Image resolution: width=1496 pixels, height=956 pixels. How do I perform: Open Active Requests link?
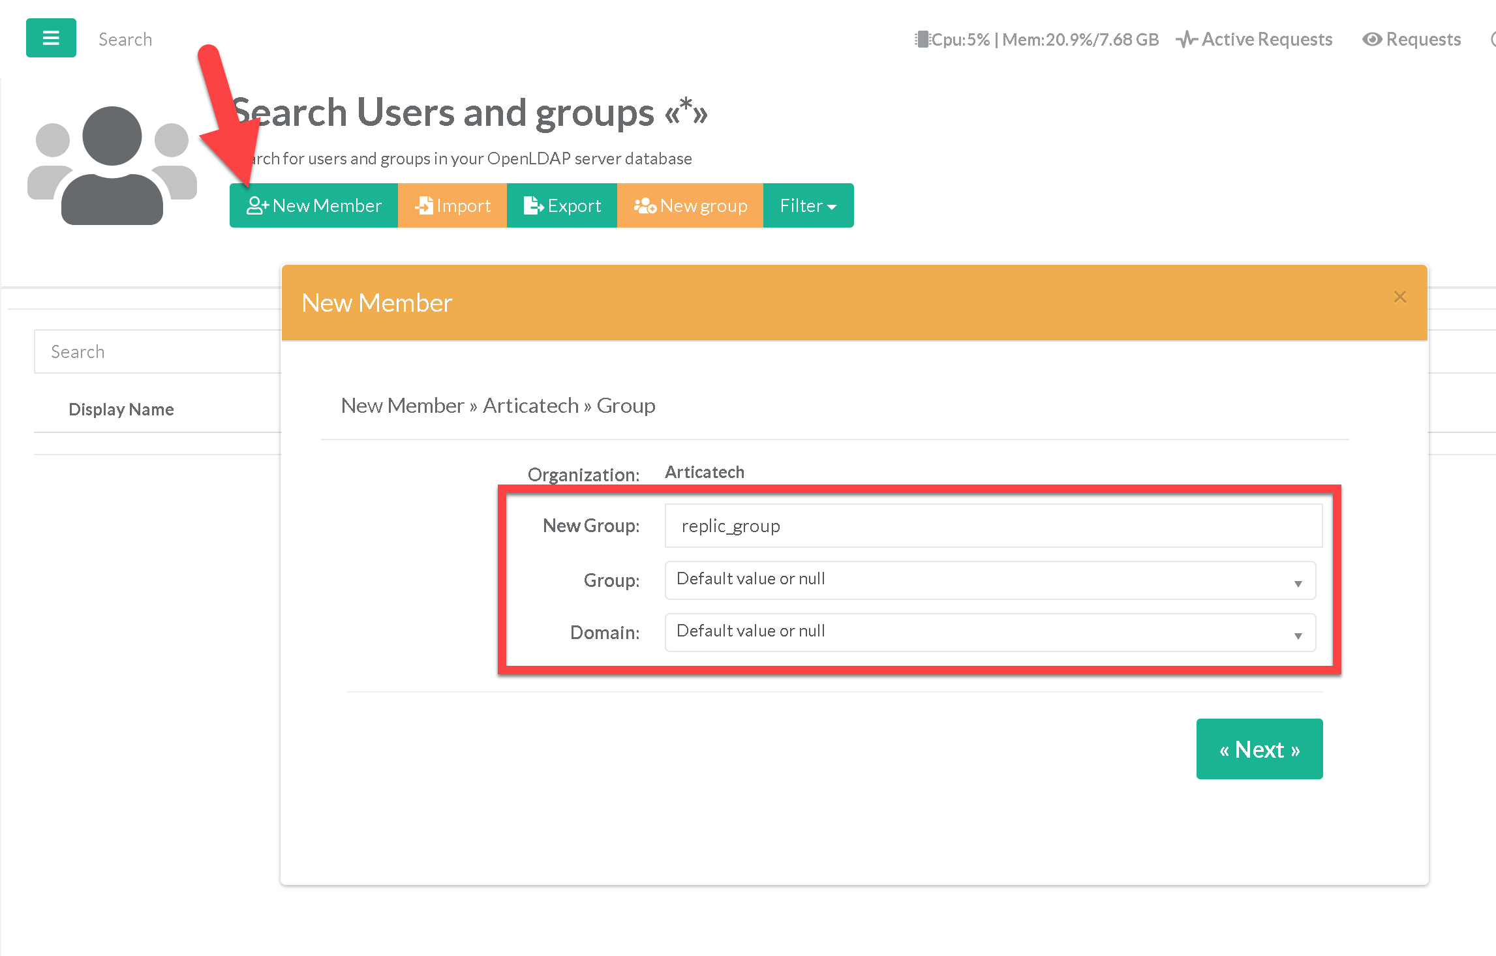coord(1266,40)
